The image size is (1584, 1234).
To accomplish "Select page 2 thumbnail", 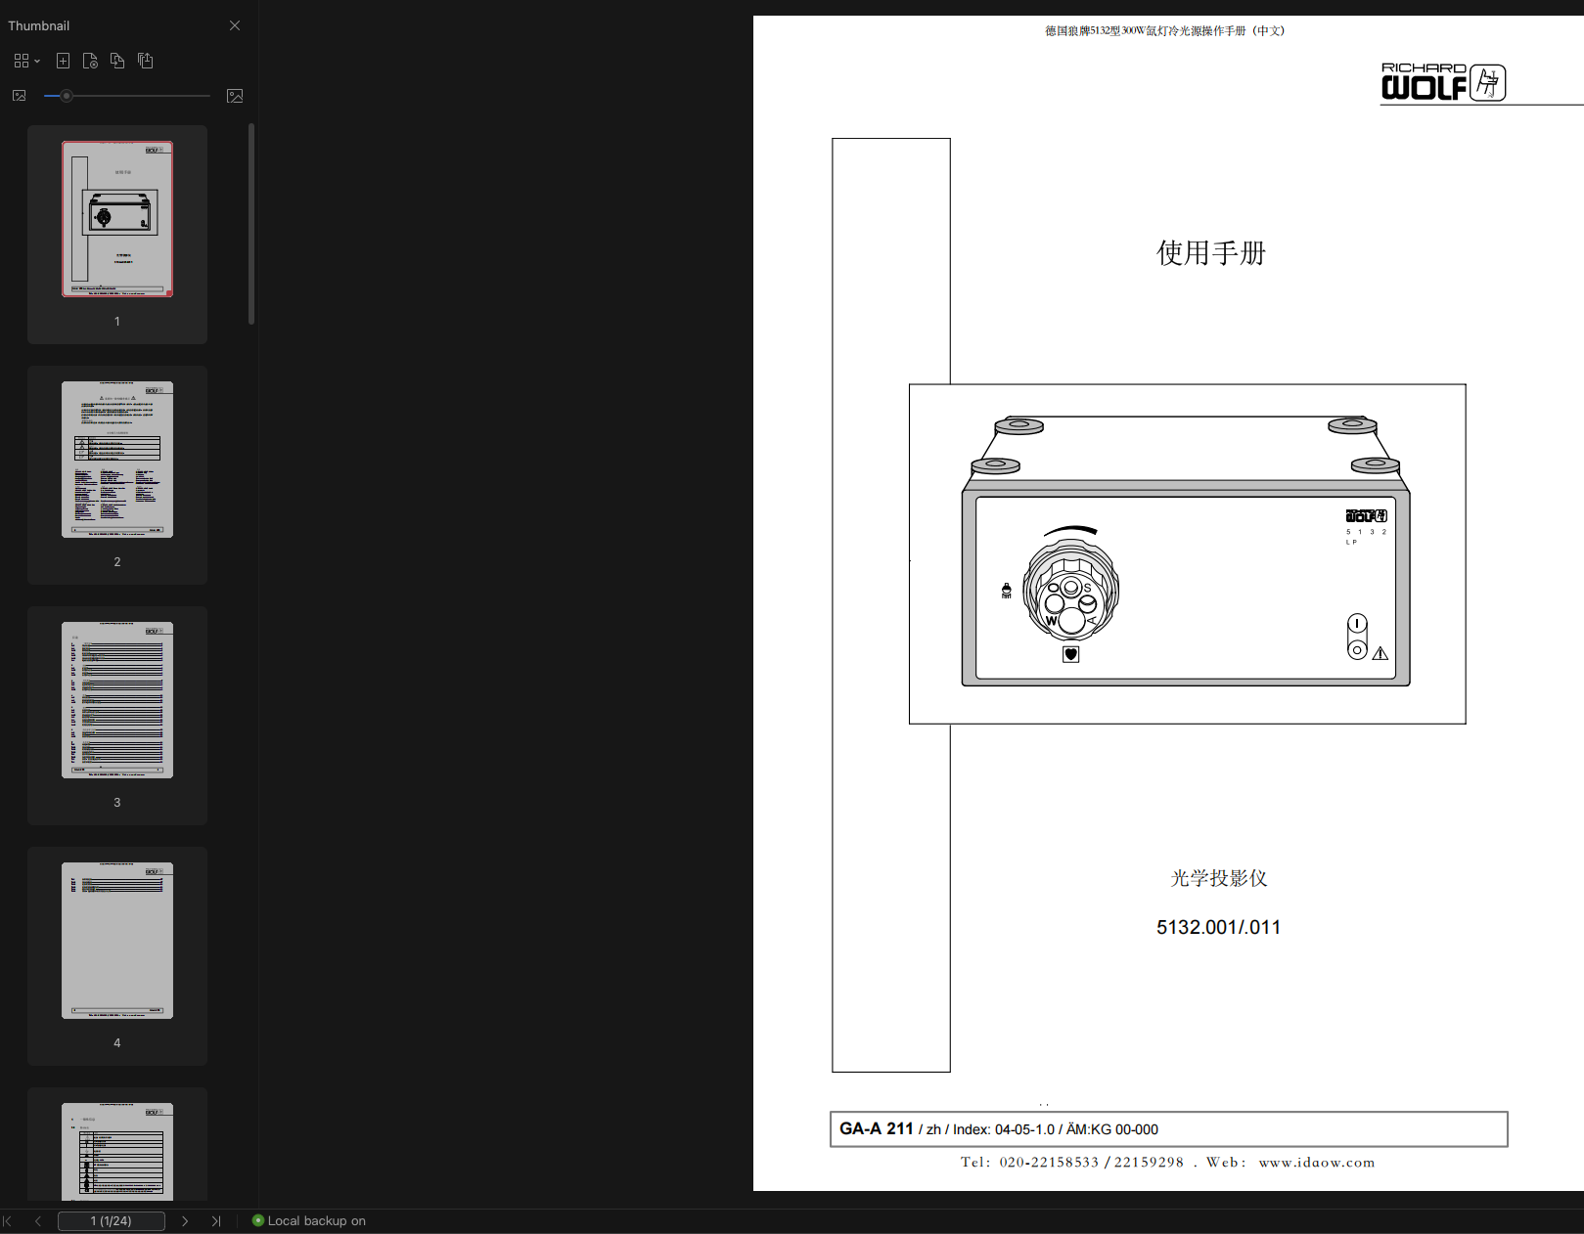I will 117,460.
